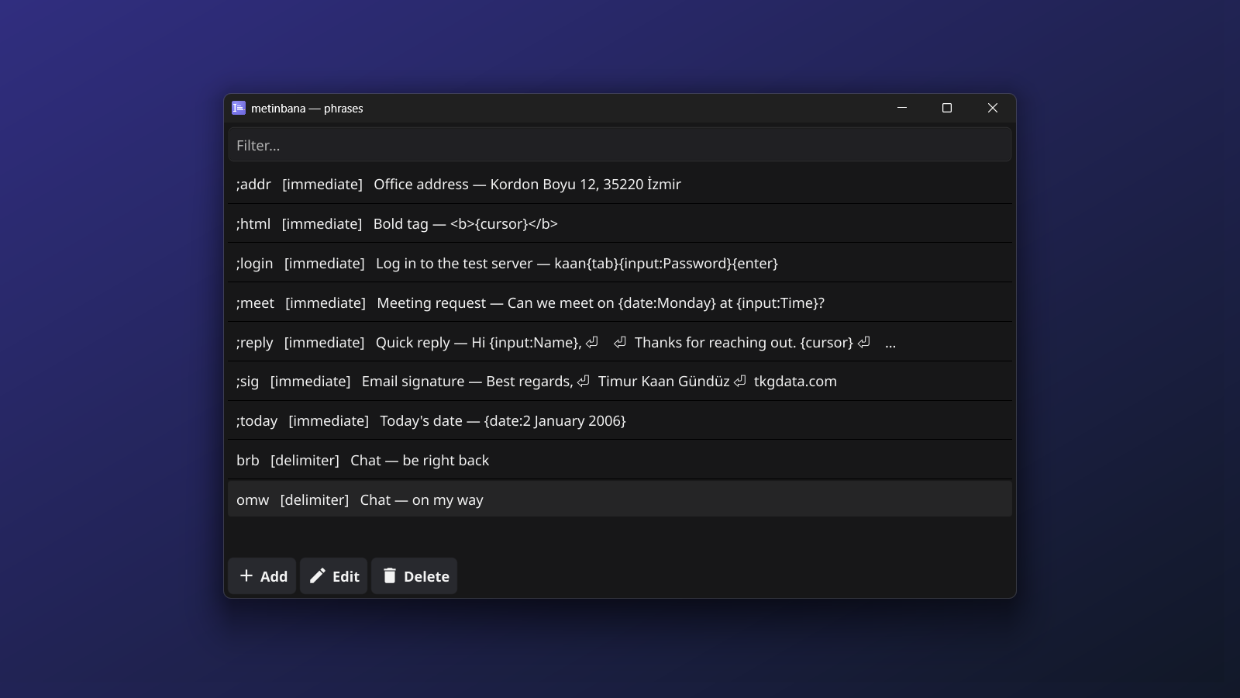
Task: Close the metinbana phrases window
Action: point(993,108)
